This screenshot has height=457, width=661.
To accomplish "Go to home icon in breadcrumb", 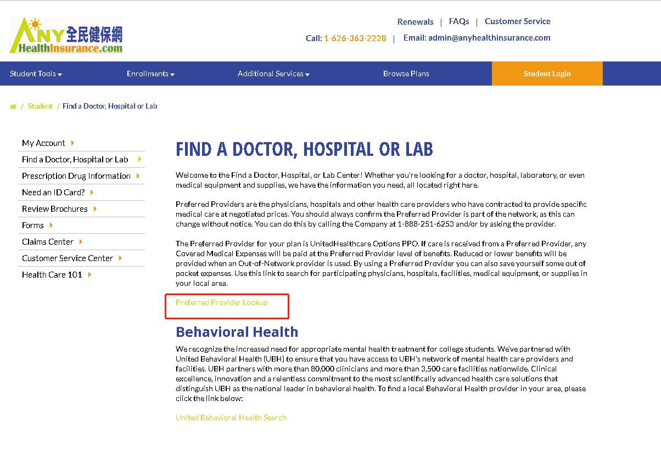I will [13, 106].
